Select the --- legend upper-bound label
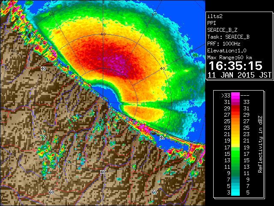This screenshot has height=206, width=274. [245, 95]
